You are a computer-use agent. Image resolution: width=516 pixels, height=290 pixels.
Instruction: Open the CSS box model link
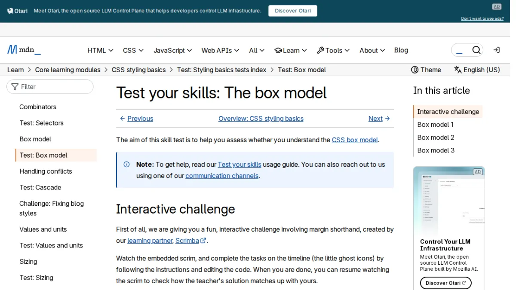pos(355,140)
